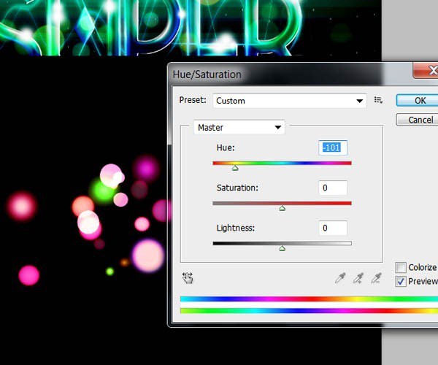Select the on-image adjustment hand tool

[188, 277]
